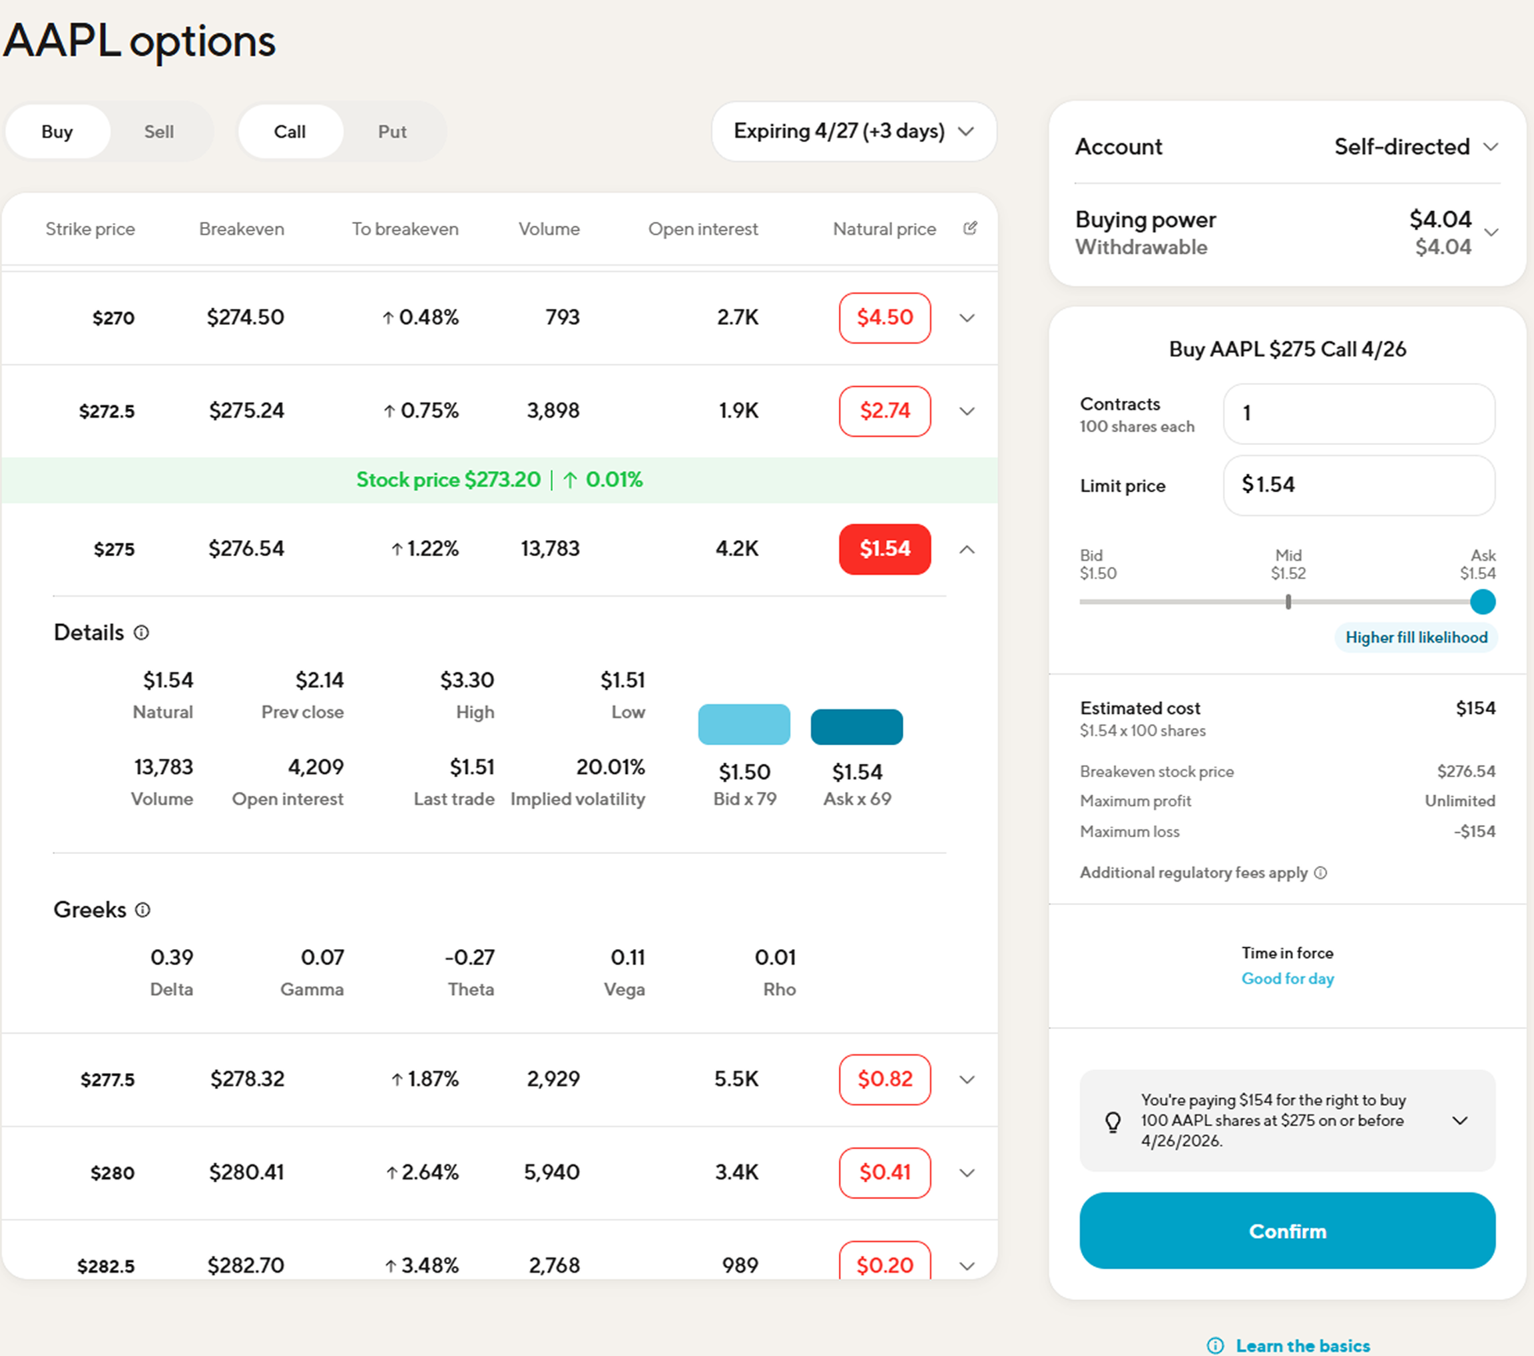Open the Expiring 4/27 dropdown

(x=854, y=131)
